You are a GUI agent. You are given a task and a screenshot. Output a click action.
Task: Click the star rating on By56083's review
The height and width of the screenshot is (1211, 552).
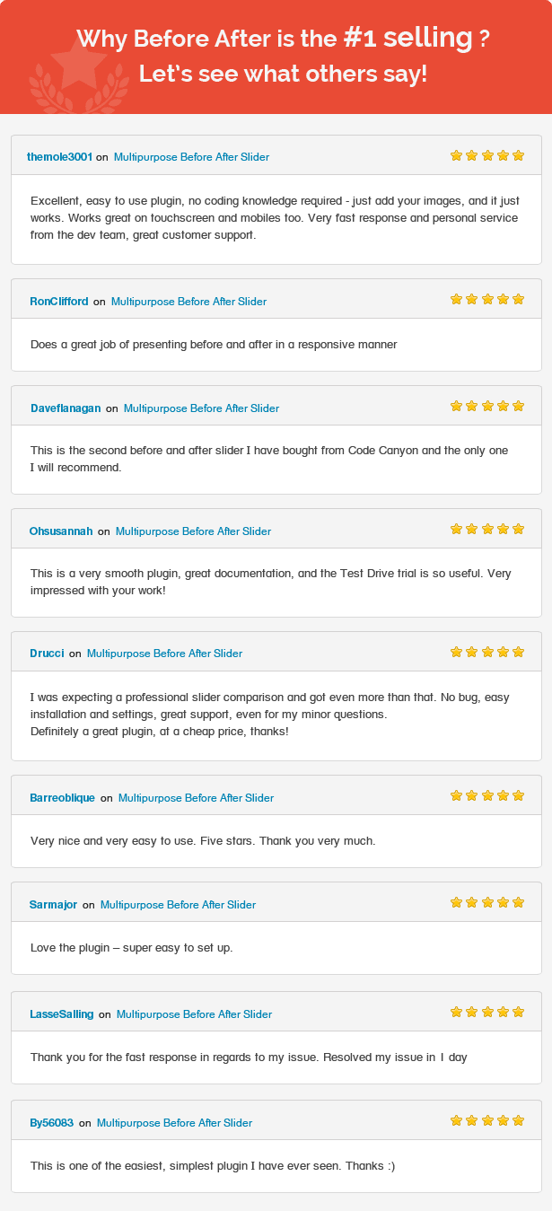(x=487, y=1120)
